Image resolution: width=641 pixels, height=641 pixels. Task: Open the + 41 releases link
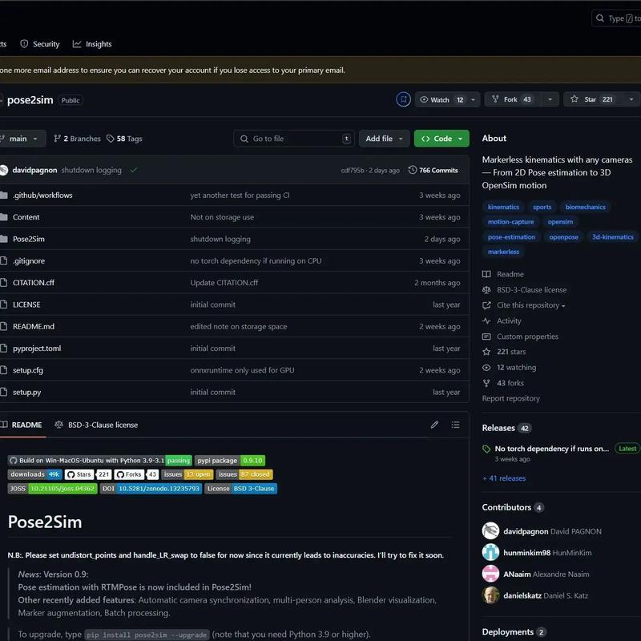pos(504,478)
